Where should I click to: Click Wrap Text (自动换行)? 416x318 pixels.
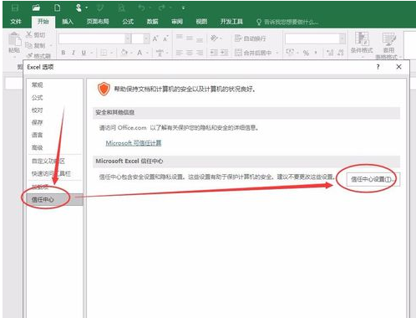point(250,38)
